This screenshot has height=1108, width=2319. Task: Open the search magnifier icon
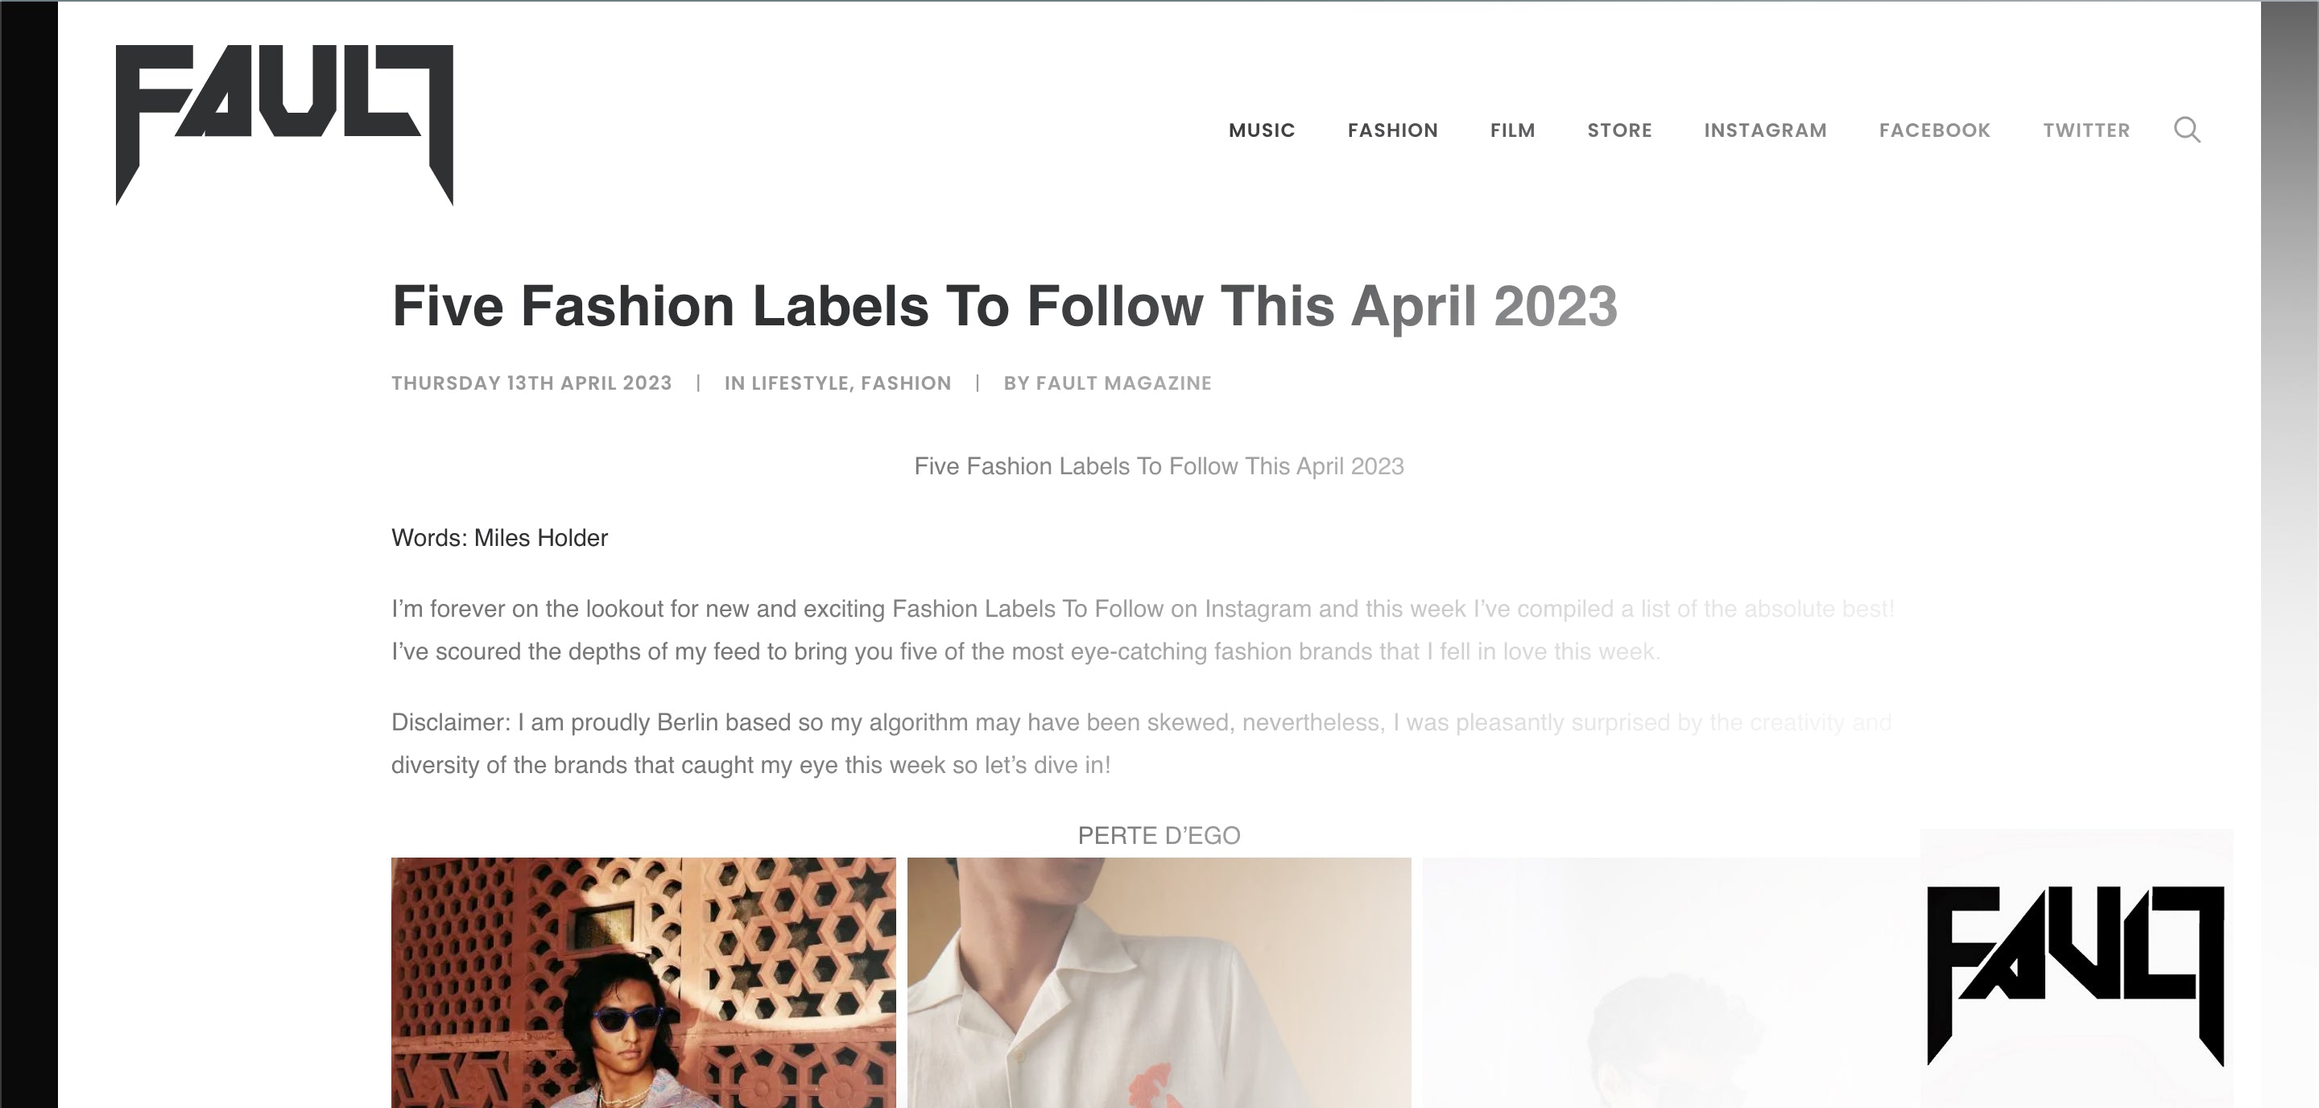tap(2187, 130)
